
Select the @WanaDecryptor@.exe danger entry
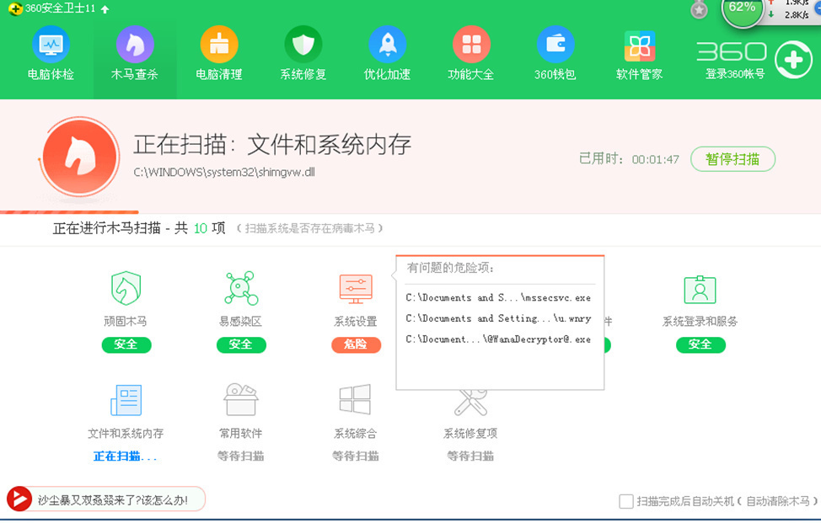coord(498,339)
